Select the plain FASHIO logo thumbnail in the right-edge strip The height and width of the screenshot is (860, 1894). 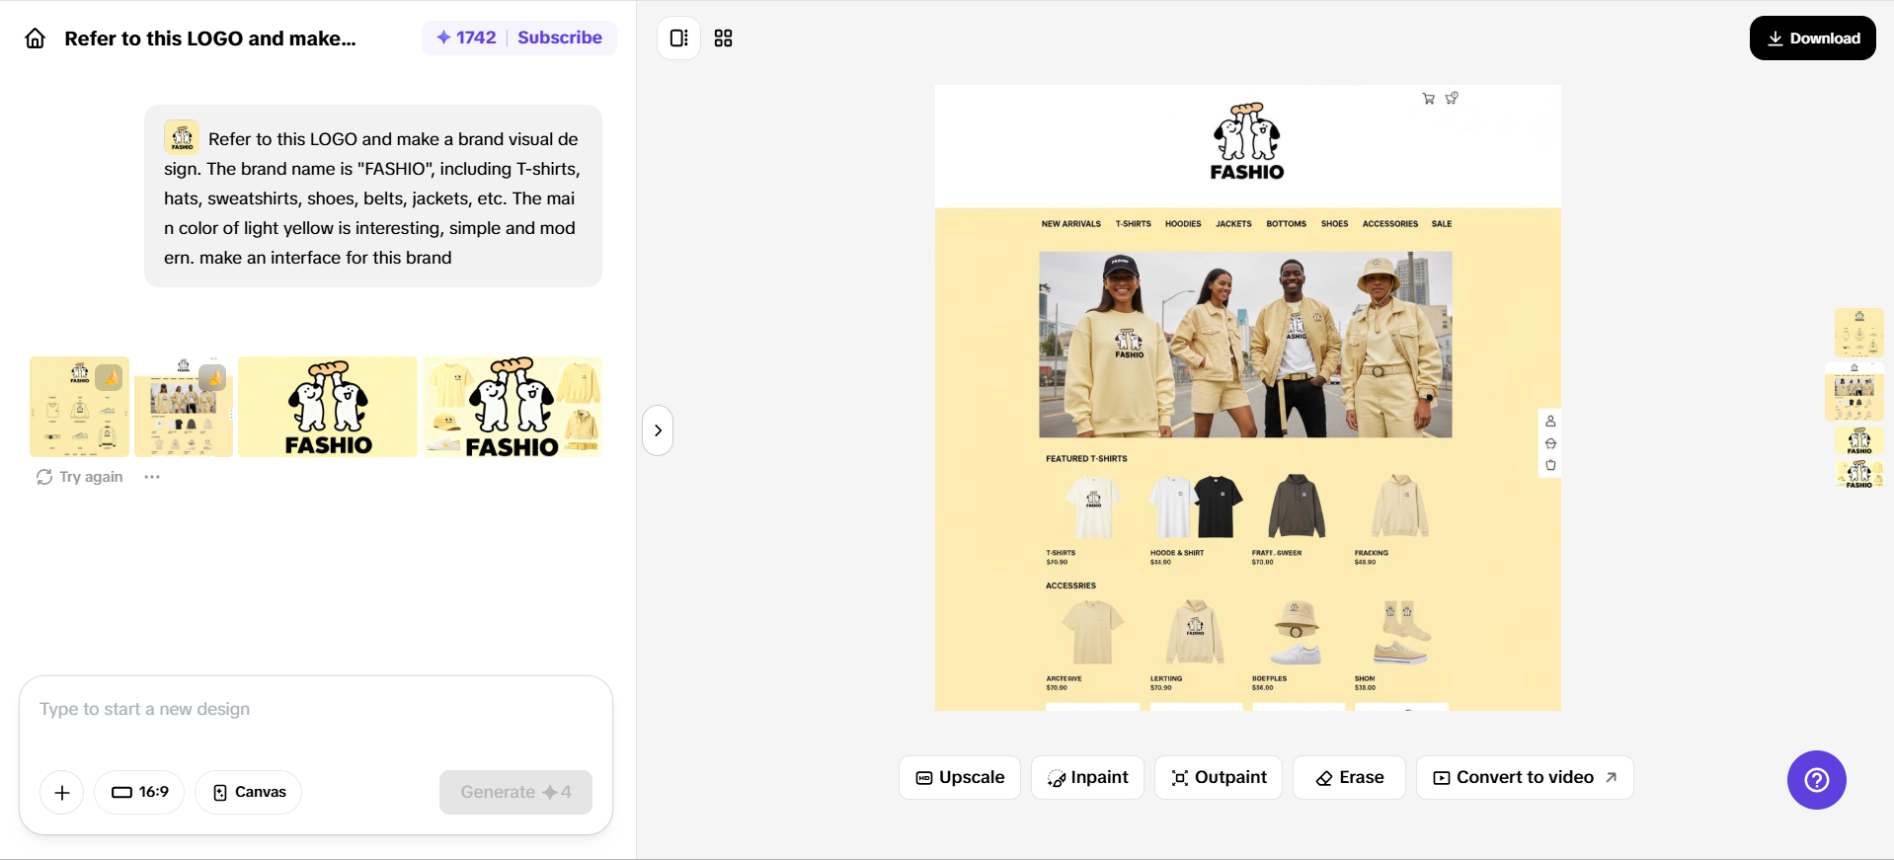point(1859,440)
